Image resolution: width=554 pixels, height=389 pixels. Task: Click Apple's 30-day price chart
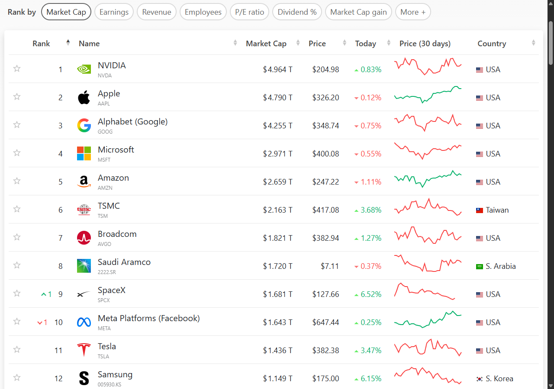[428, 95]
